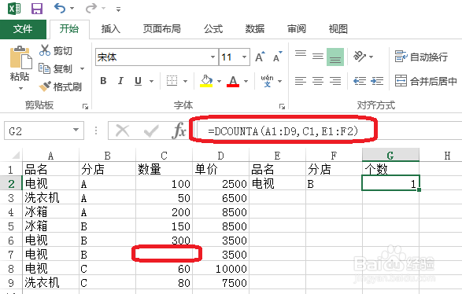Click the cell borders icon

pos(172,81)
